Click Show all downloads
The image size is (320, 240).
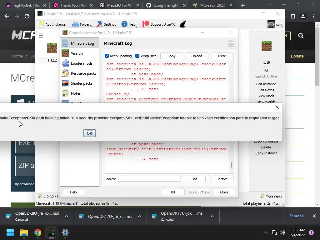click(x=296, y=216)
